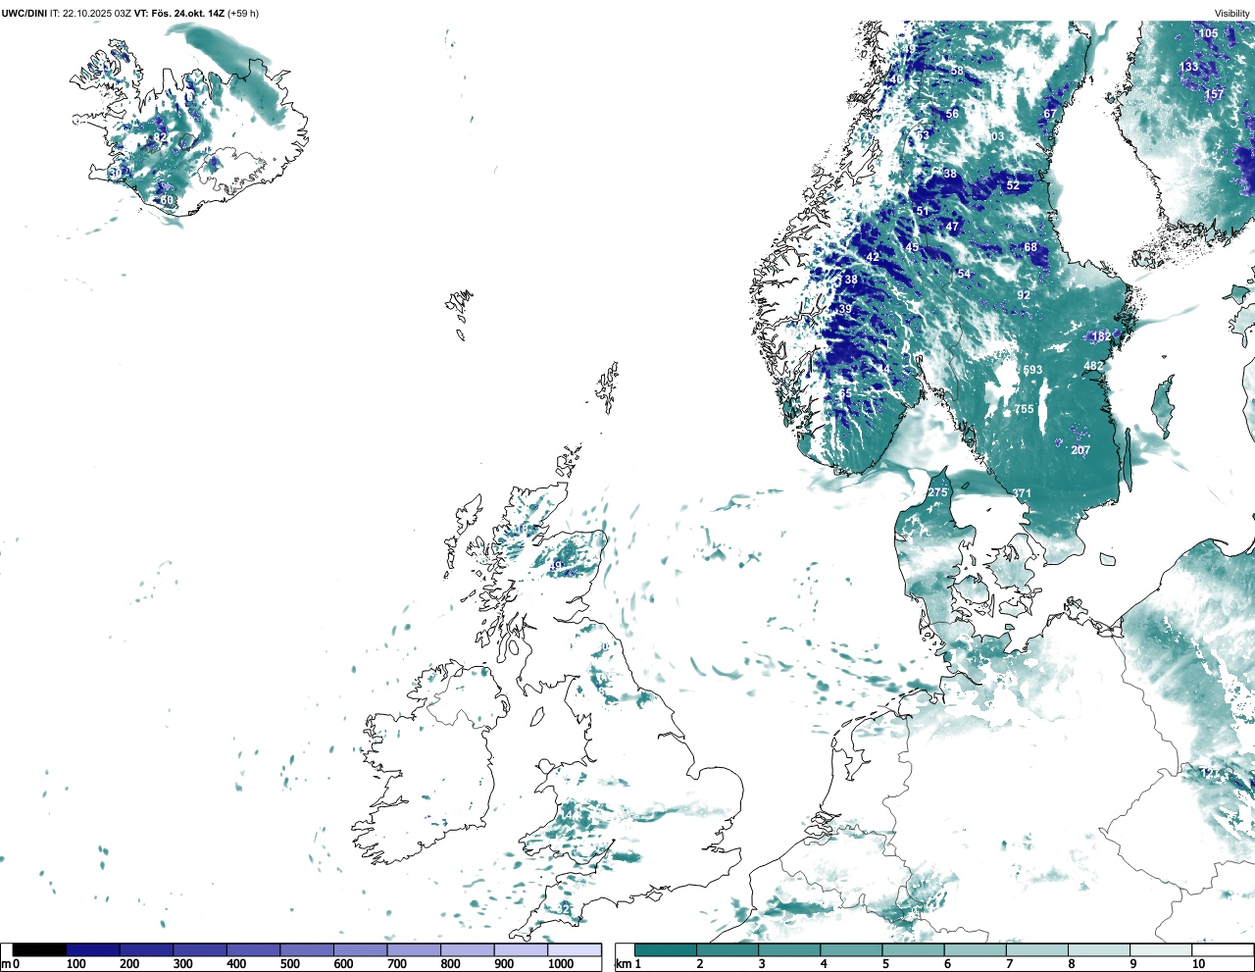Click the "1000" tick label on meter scale
The width and height of the screenshot is (1255, 972).
[x=561, y=964]
